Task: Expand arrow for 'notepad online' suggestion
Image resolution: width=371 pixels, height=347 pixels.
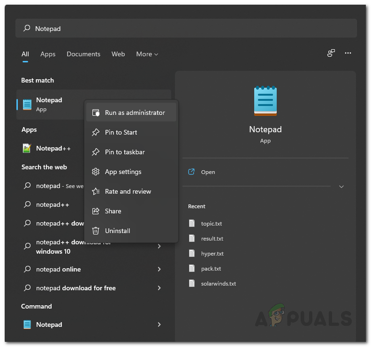Action: [x=159, y=269]
